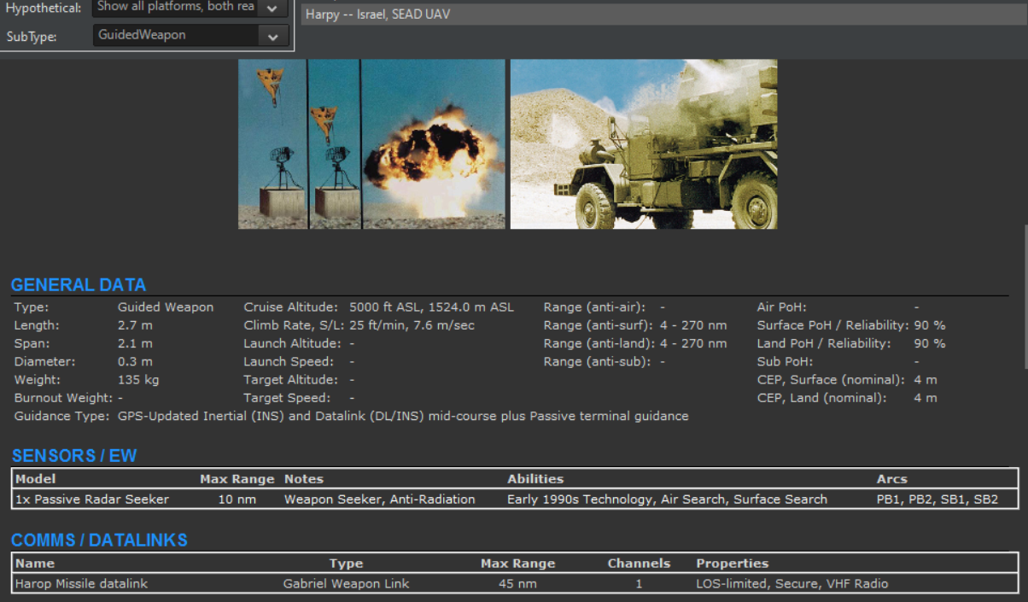The height and width of the screenshot is (602, 1028).
Task: Click the COMMS / DATALINKS section heading
Action: [x=99, y=541]
